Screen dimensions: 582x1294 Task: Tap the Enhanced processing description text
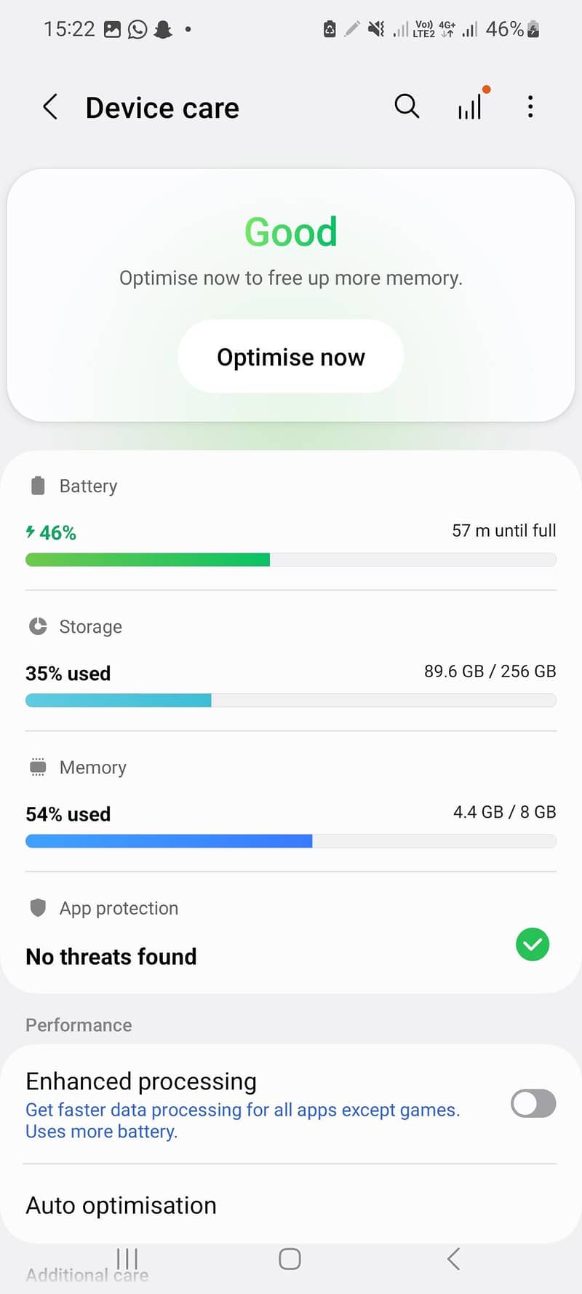243,1121
